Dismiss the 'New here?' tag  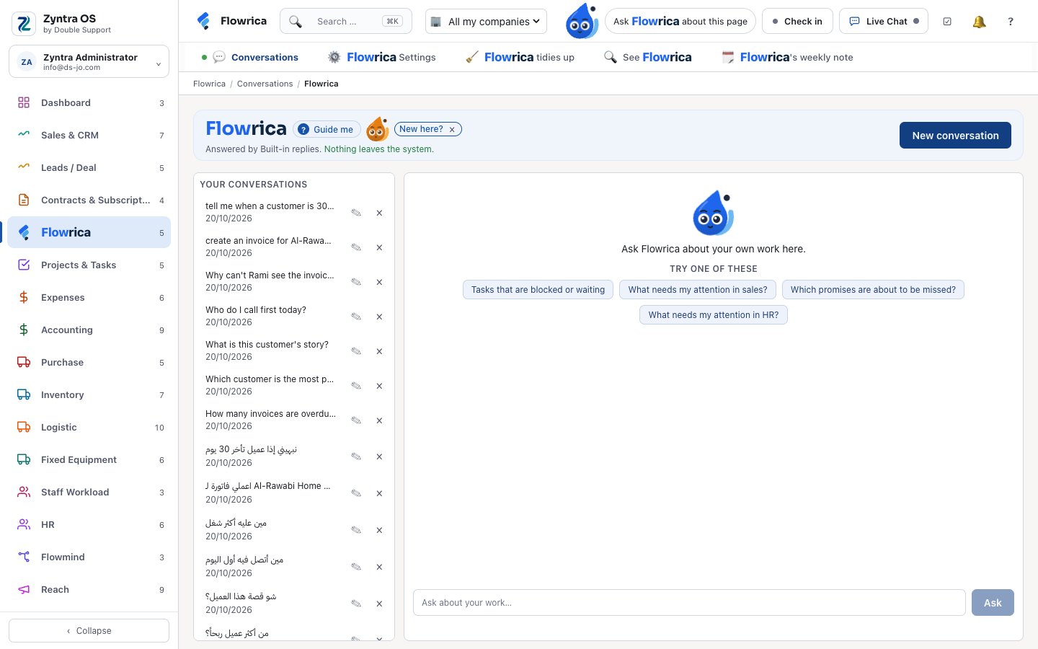tap(452, 130)
